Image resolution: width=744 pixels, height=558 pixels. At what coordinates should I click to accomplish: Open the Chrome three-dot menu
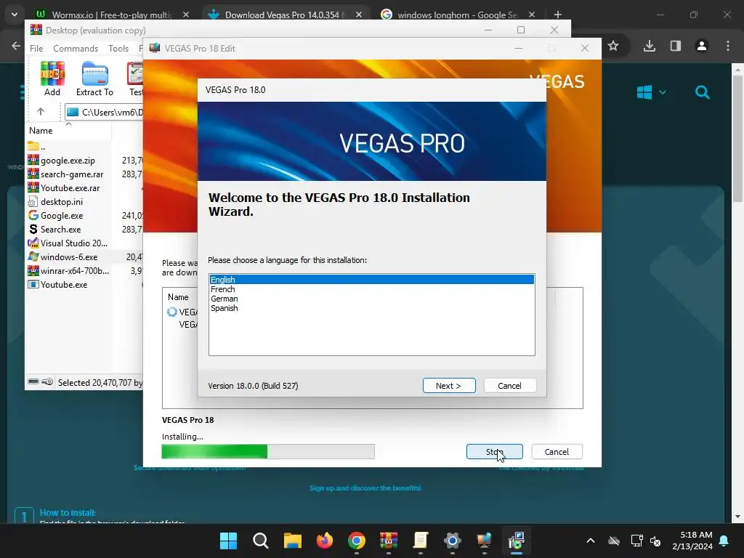click(728, 46)
